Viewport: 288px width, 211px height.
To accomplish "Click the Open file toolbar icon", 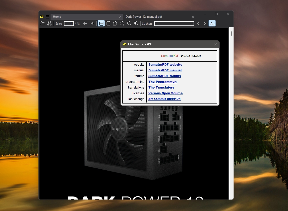I will coord(42,23).
